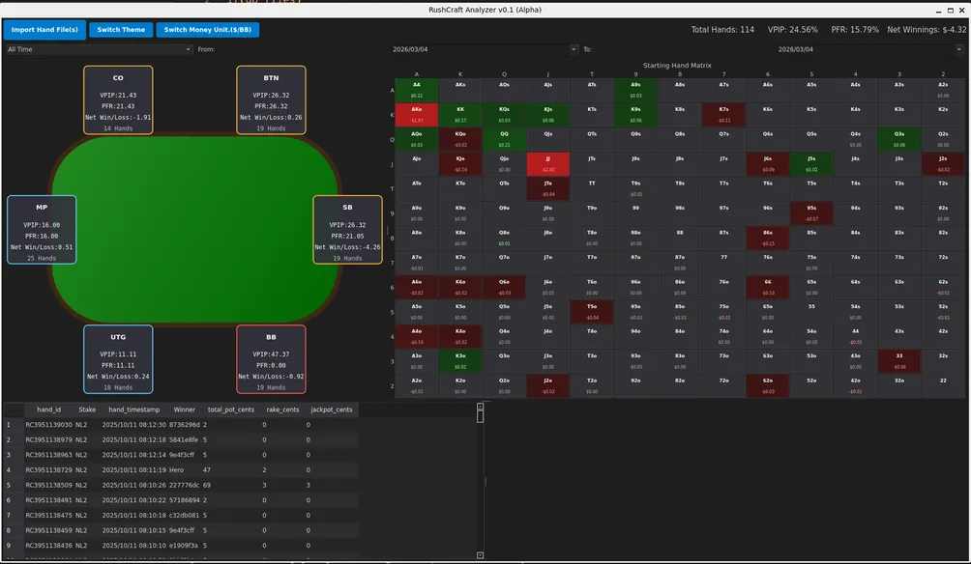
Task: Click the Winner column header
Action: click(x=184, y=409)
